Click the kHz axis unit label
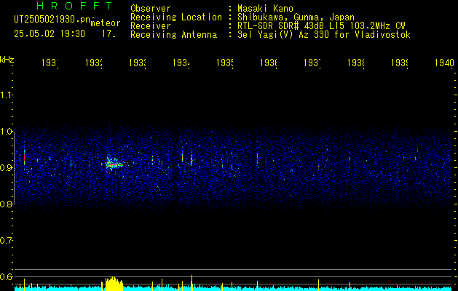Image resolution: width=458 pixels, height=291 pixels. (7, 60)
